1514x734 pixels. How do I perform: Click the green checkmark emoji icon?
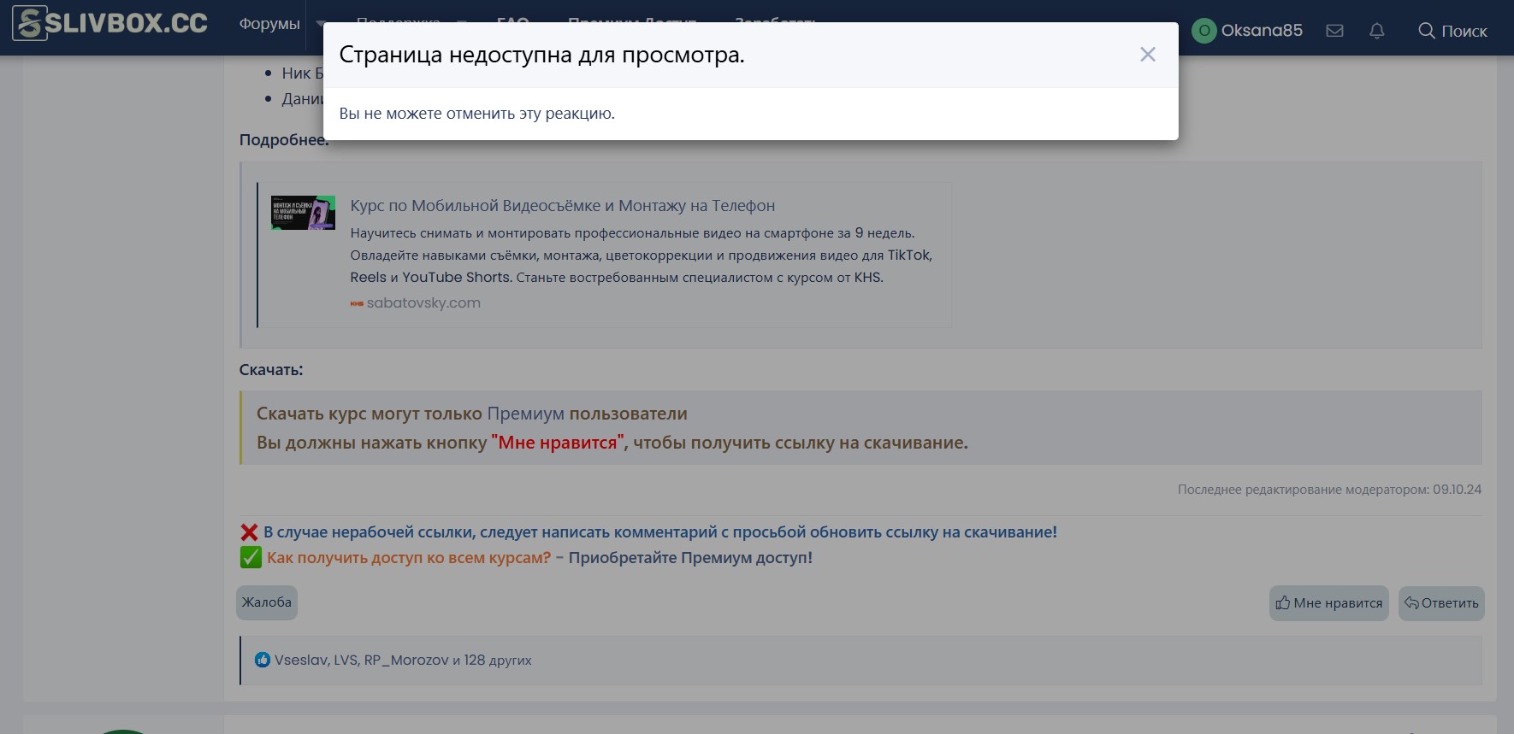[251, 558]
